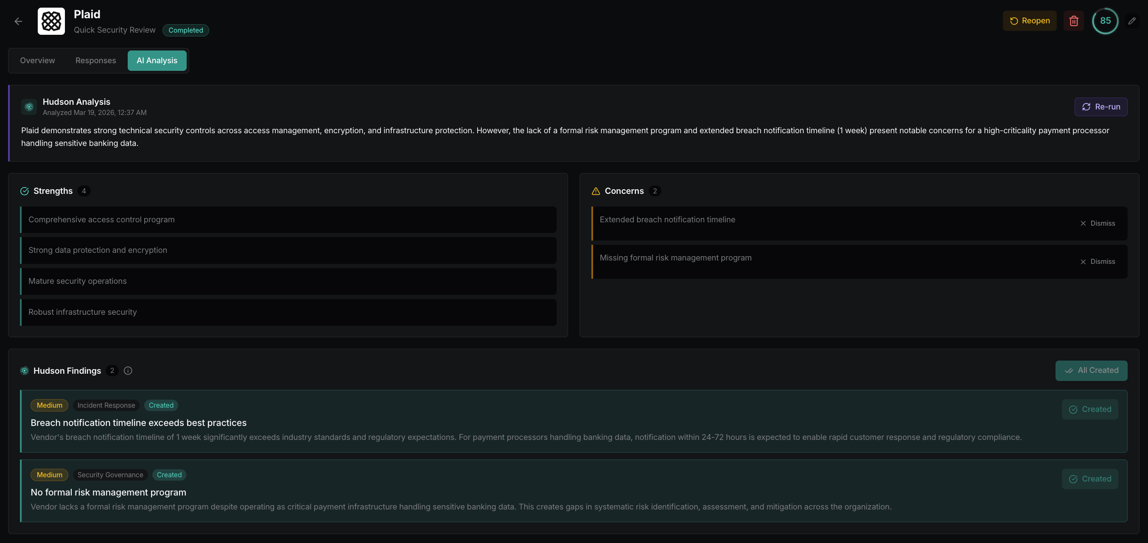1148x543 pixels.
Task: Click the Hudson Findings logo icon
Action: coord(25,371)
